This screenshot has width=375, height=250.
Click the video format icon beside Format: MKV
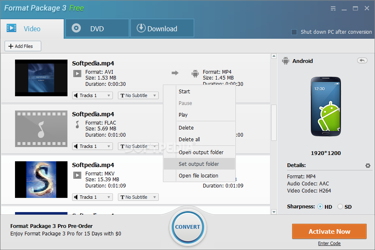77,175
